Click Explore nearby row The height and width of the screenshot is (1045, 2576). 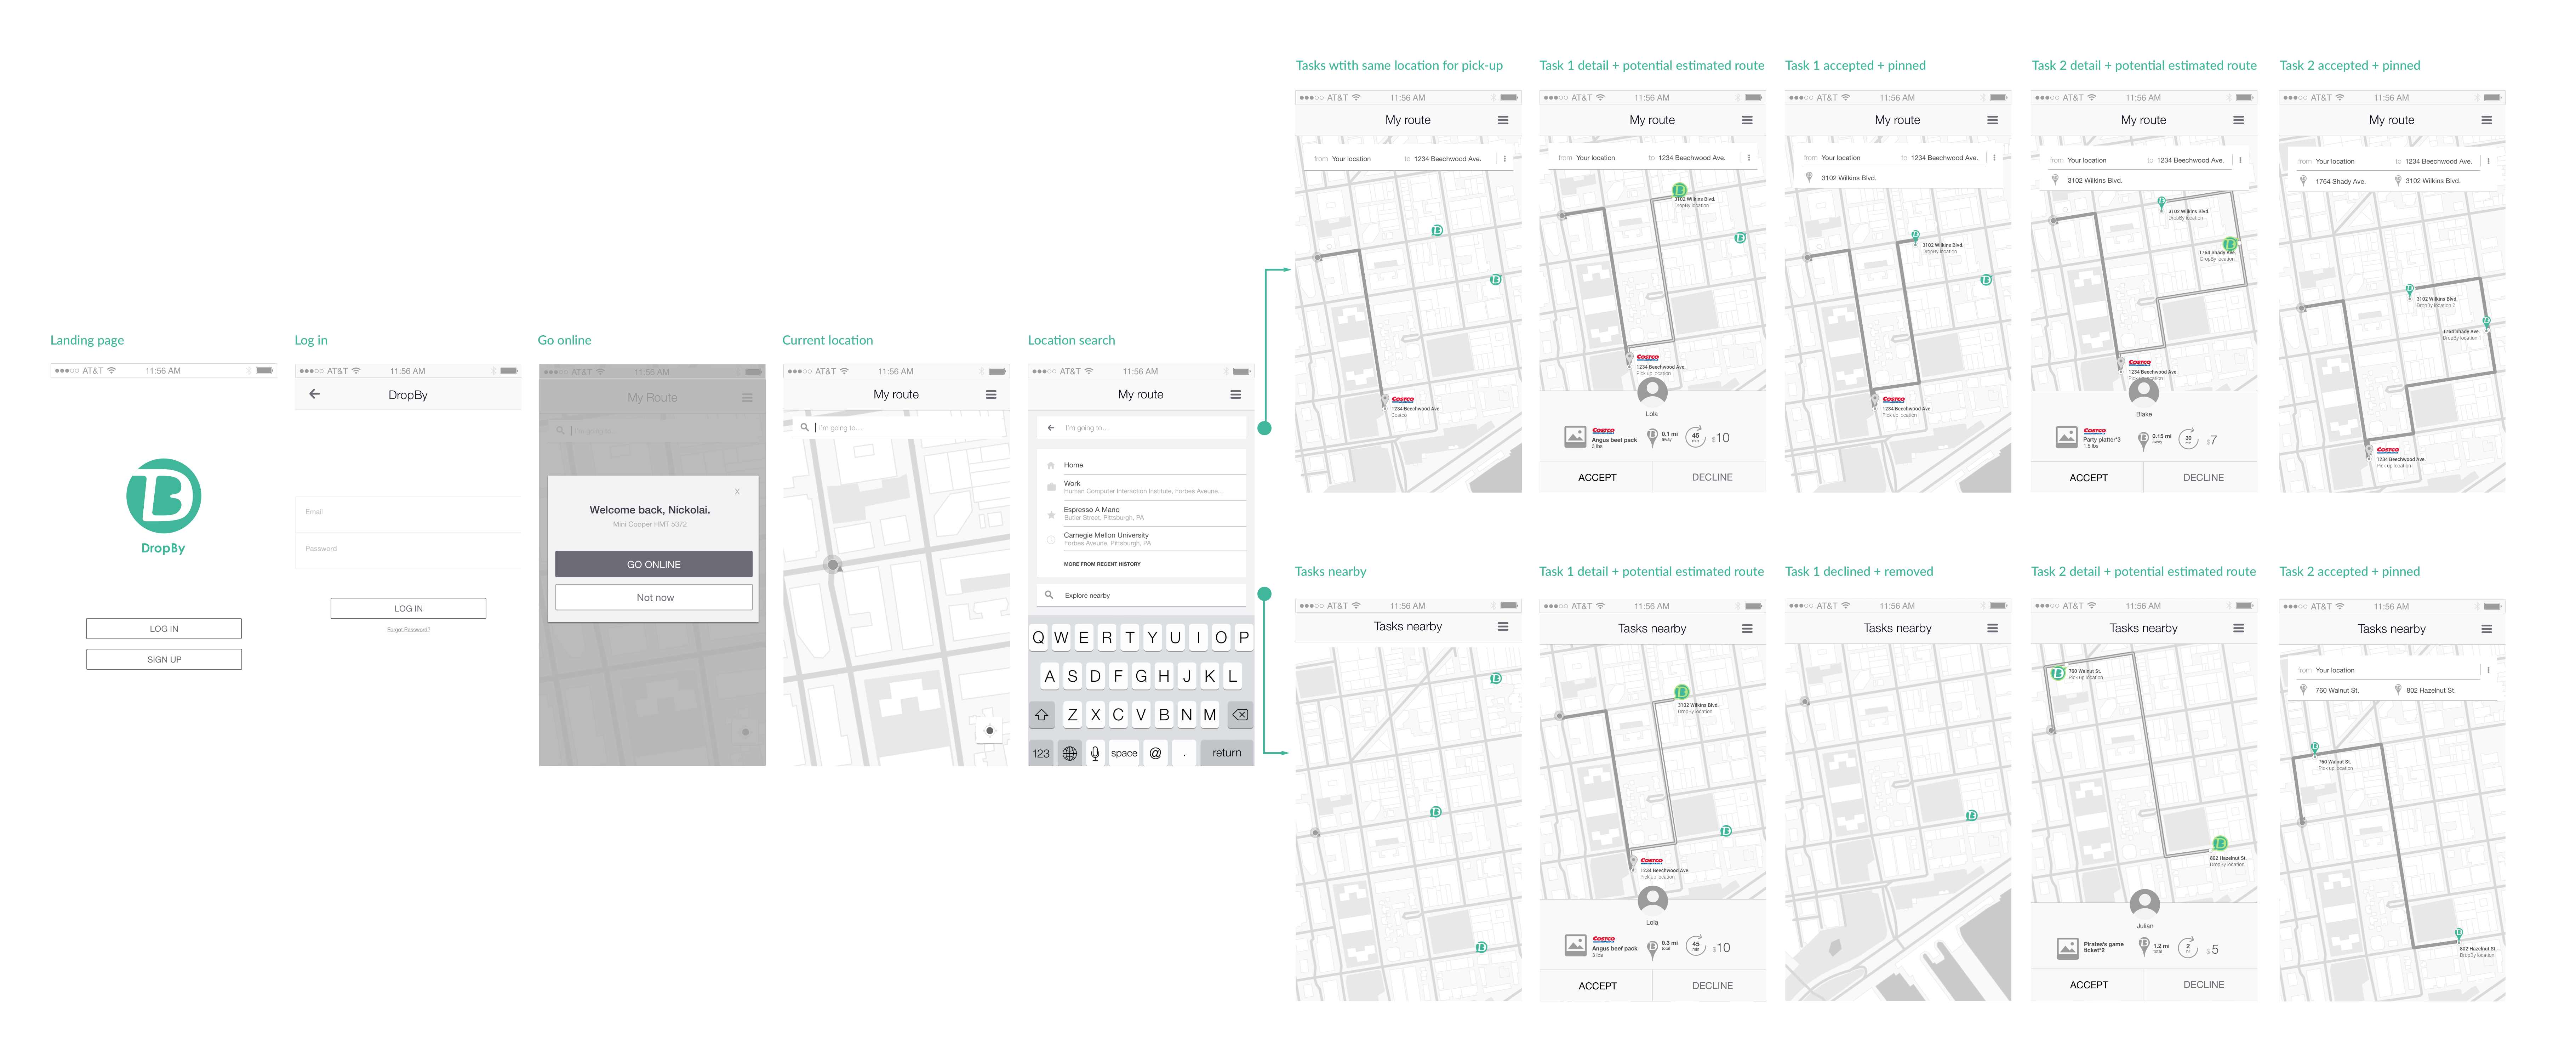pos(1141,595)
